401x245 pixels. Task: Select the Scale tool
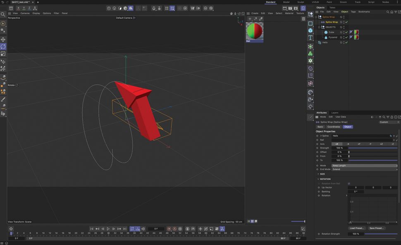(x=3, y=54)
